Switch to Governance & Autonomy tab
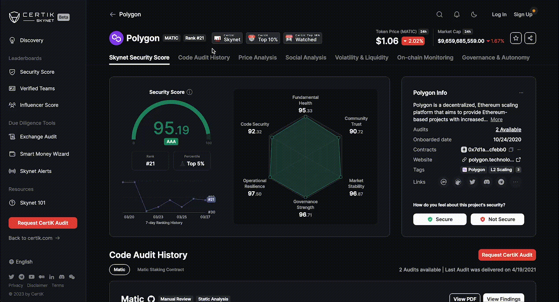Viewport: 559px width, 302px height. click(x=496, y=58)
